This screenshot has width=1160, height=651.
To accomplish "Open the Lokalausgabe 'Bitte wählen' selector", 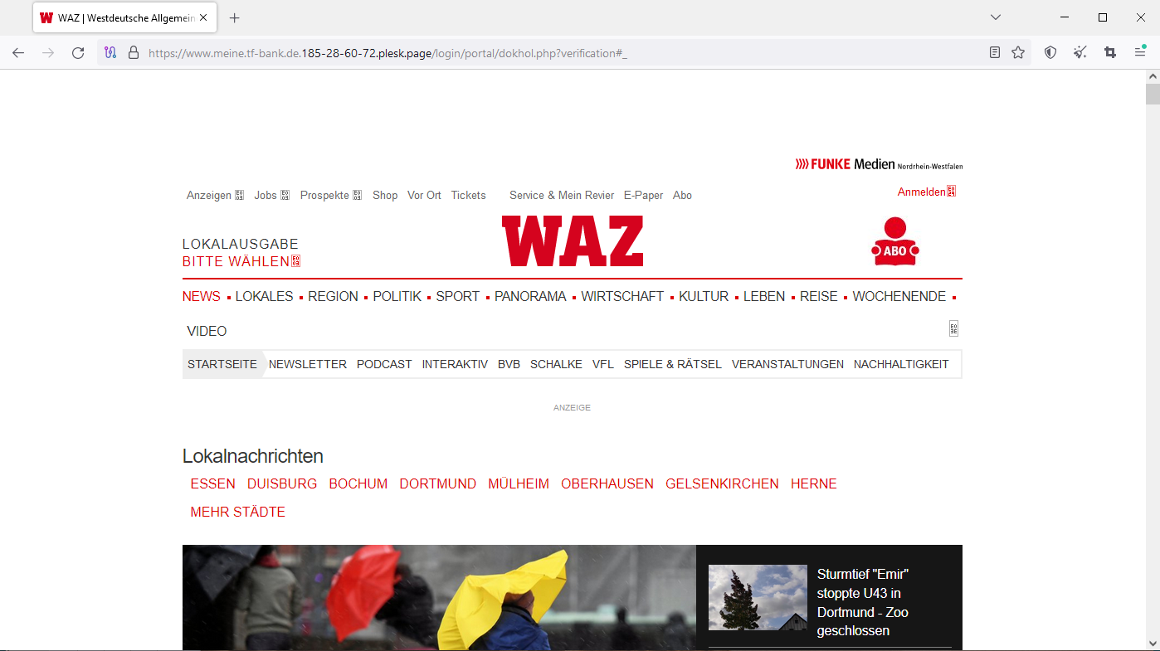I will (x=241, y=261).
